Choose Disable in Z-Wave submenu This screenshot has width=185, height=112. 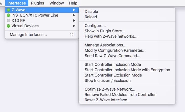(127, 12)
